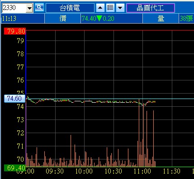Screen dimensions: 194x179
Task: Click the 11:13 time display
Action: coord(9,19)
